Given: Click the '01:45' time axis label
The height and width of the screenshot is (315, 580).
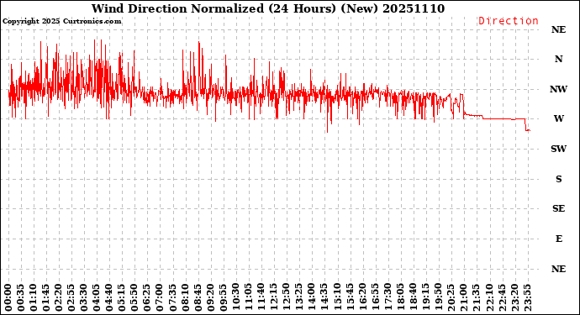Looking at the screenshot, I should point(46,297).
